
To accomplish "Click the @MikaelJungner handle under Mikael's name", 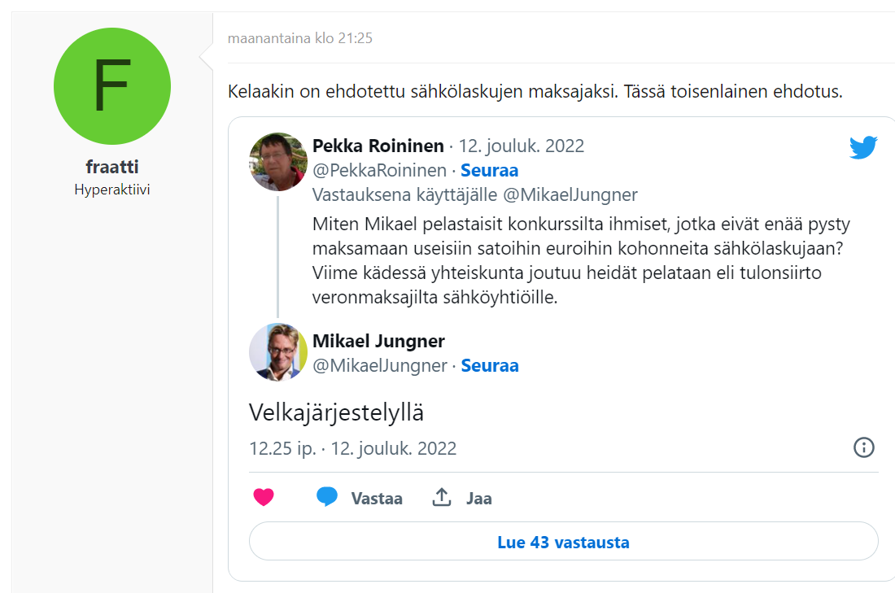I will coord(380,366).
